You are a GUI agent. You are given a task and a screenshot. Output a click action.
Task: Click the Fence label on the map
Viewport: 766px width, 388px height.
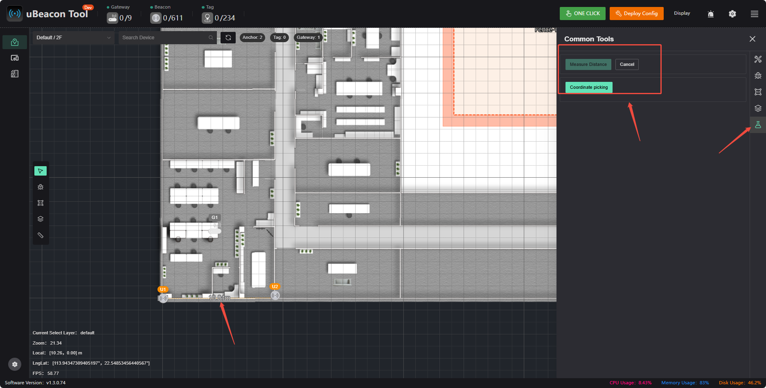[x=545, y=29]
